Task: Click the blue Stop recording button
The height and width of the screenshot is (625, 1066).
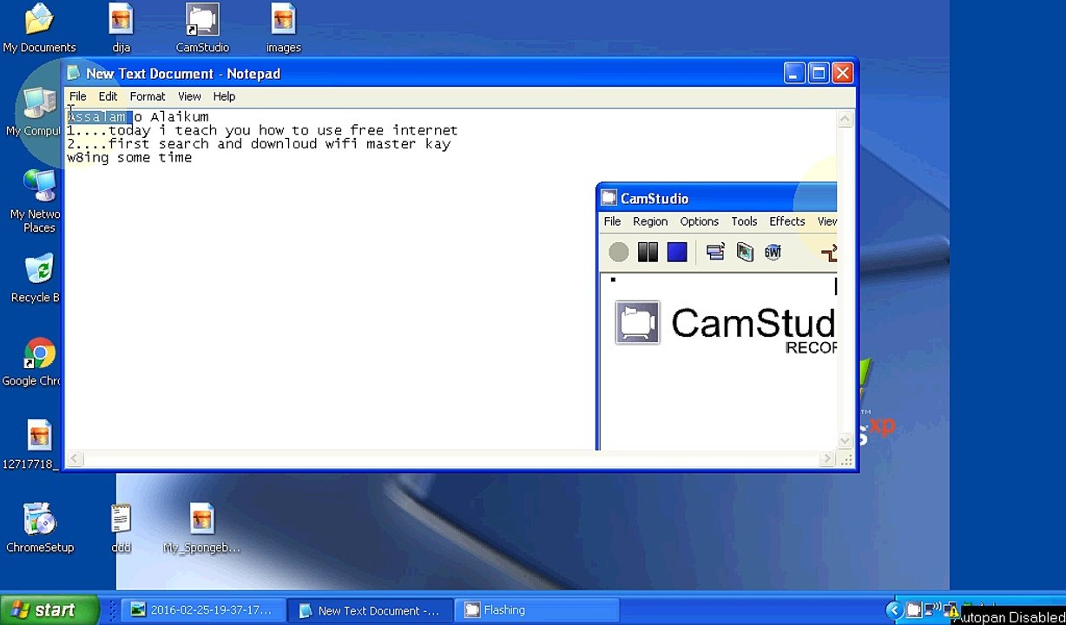Action: (677, 253)
